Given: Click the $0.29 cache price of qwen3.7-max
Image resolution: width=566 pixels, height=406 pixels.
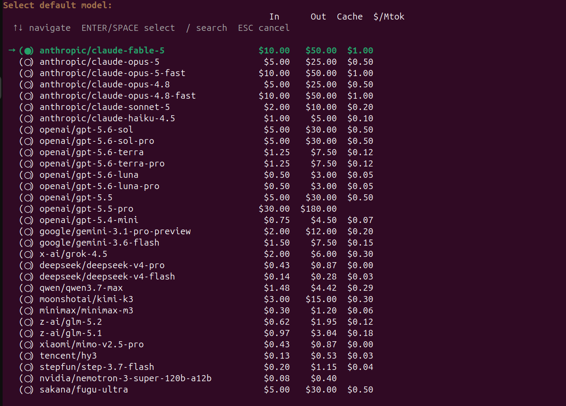Looking at the screenshot, I should pos(360,288).
